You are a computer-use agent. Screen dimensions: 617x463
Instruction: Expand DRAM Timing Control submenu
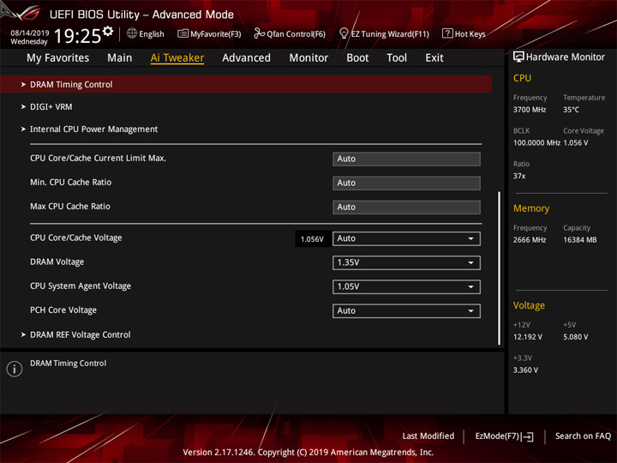pos(246,84)
